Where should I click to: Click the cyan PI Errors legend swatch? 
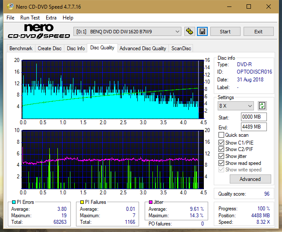click(13, 202)
